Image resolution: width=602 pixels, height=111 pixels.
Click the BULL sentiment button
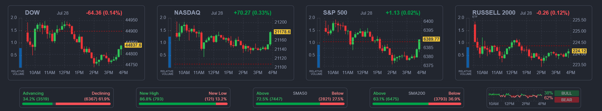tap(566, 93)
